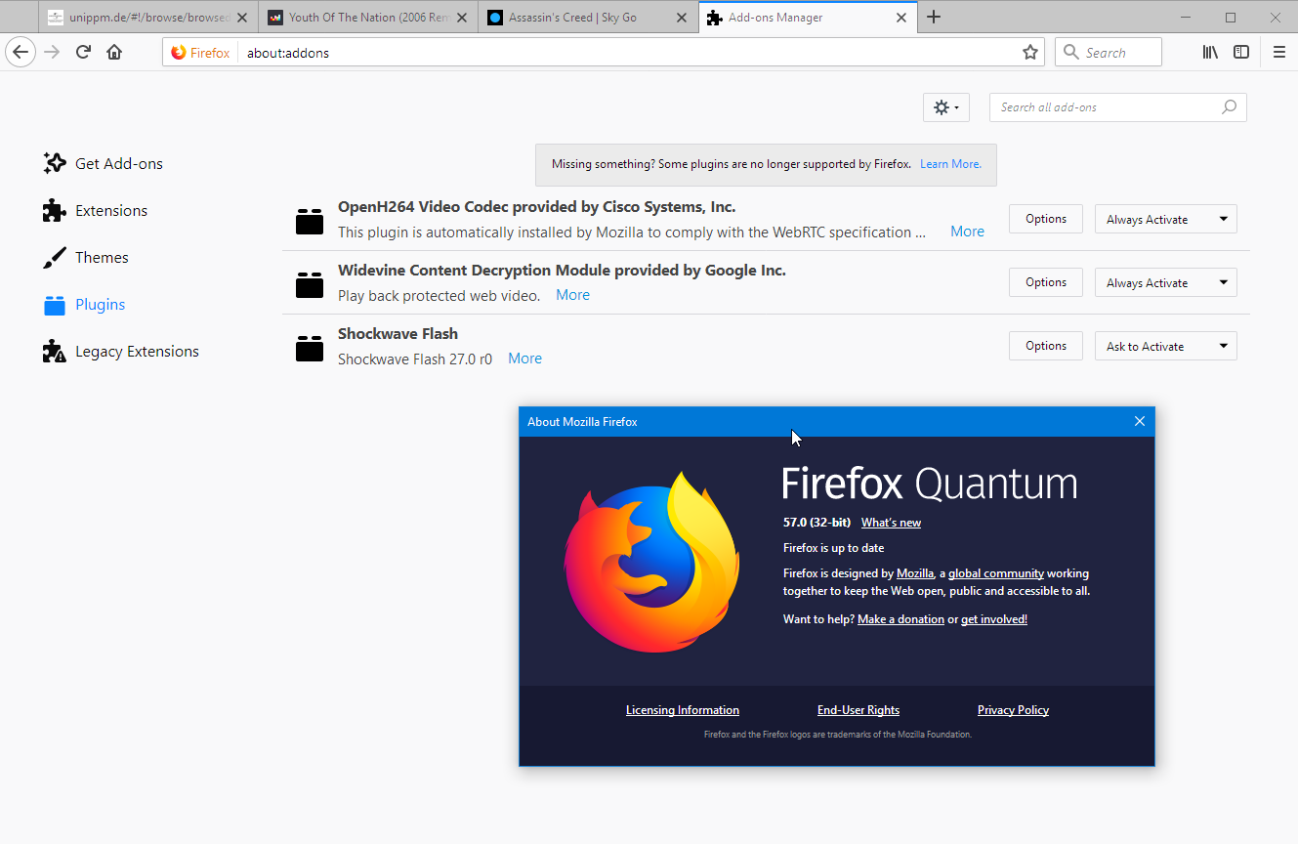Switch to Assassin's Creed Sky Go tab
1298x844 pixels.
[x=588, y=18]
